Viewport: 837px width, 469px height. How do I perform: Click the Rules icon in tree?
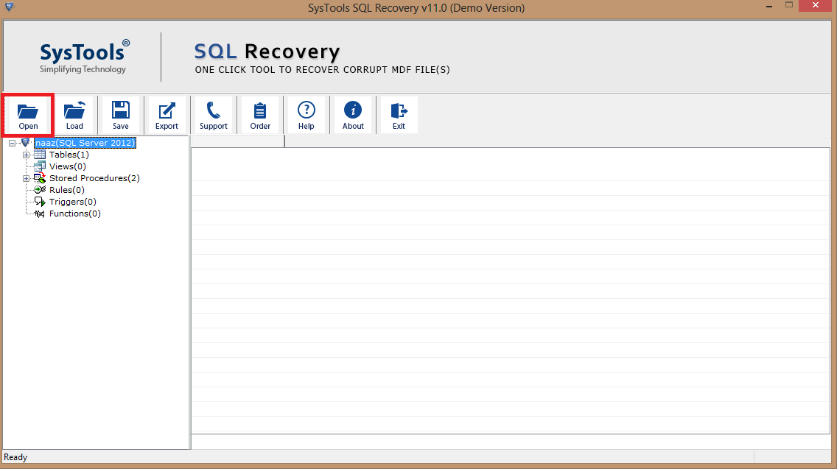(x=40, y=190)
